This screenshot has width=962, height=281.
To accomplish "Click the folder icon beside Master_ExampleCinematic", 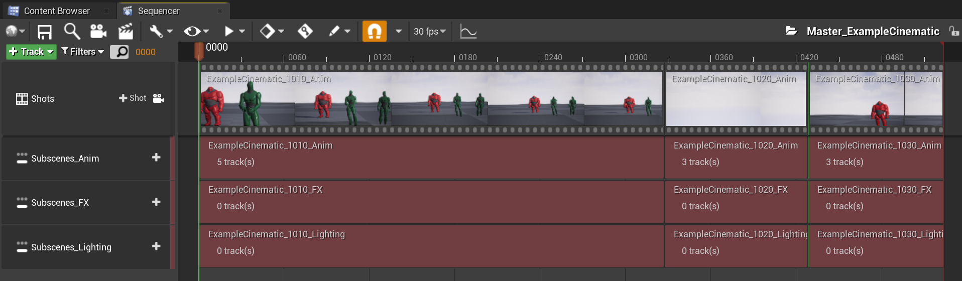I will (791, 31).
